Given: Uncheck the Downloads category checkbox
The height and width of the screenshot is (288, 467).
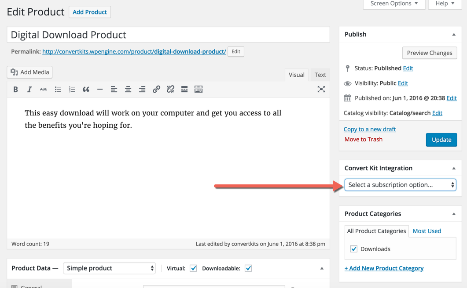Looking at the screenshot, I should click(354, 249).
